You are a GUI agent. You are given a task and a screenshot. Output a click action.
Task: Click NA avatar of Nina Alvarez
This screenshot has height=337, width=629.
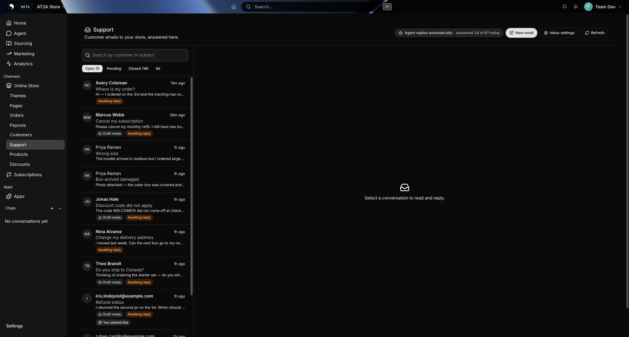click(87, 234)
